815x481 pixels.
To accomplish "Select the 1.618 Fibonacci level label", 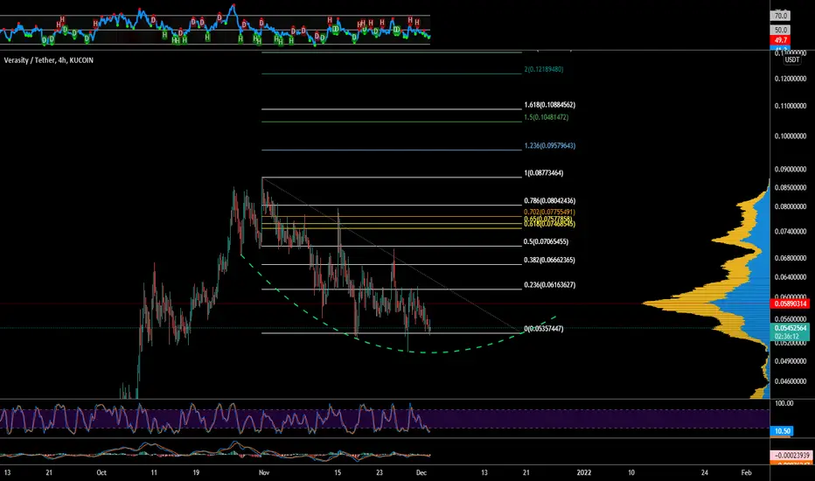I will click(549, 105).
